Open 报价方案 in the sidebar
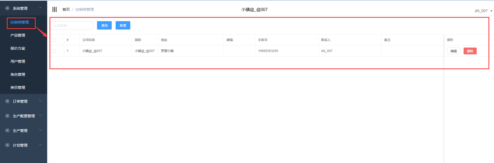This screenshot has width=494, height=163. [18, 48]
